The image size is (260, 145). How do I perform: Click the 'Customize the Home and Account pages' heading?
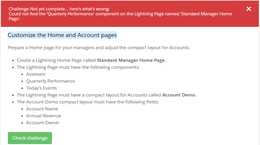point(62,35)
